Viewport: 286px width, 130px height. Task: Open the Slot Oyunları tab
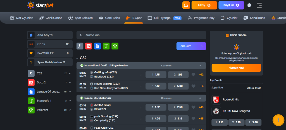click(x=21, y=18)
